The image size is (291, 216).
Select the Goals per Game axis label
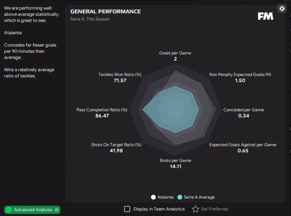[x=175, y=53]
